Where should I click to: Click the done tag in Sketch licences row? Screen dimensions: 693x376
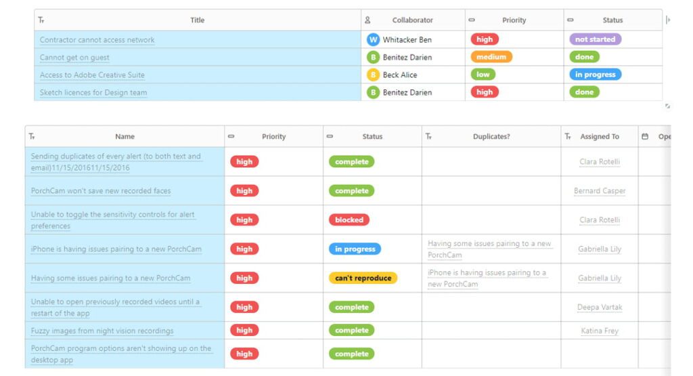[584, 92]
